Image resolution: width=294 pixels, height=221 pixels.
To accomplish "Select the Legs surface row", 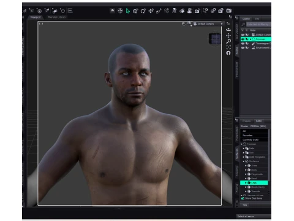I will (x=254, y=183).
